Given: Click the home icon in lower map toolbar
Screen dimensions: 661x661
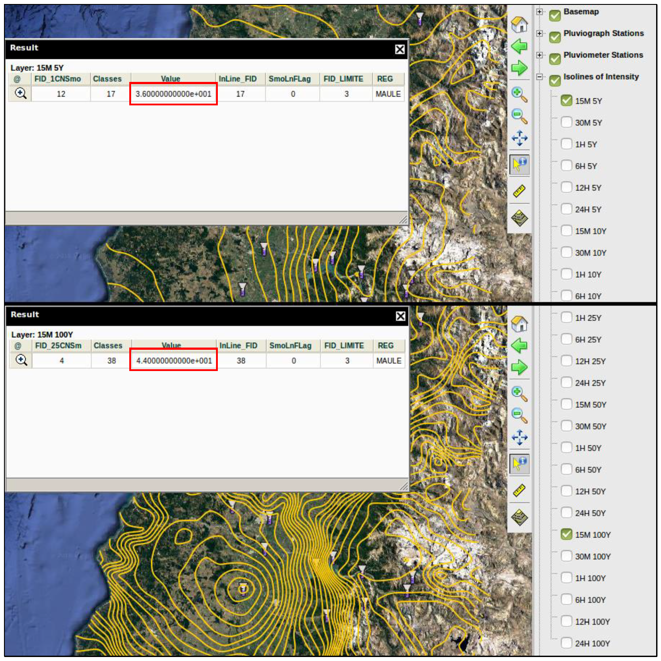Looking at the screenshot, I should click(519, 324).
